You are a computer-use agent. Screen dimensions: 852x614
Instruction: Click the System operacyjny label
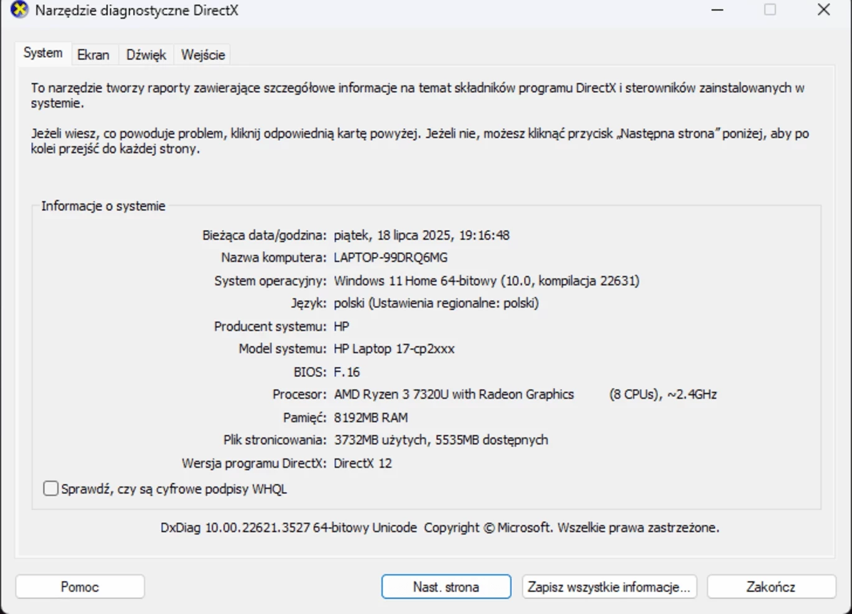[x=270, y=281]
